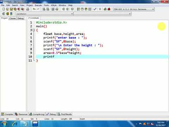Viewport: 169px width, 127px height.
Task: Click the Action Center flag tray icon
Action: point(140,124)
